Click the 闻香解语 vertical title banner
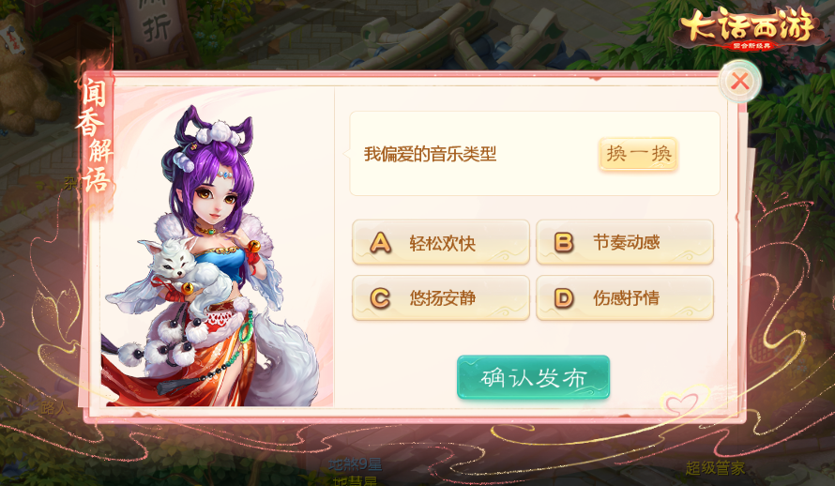Viewport: 835px width, 486px height. pyautogui.click(x=95, y=136)
